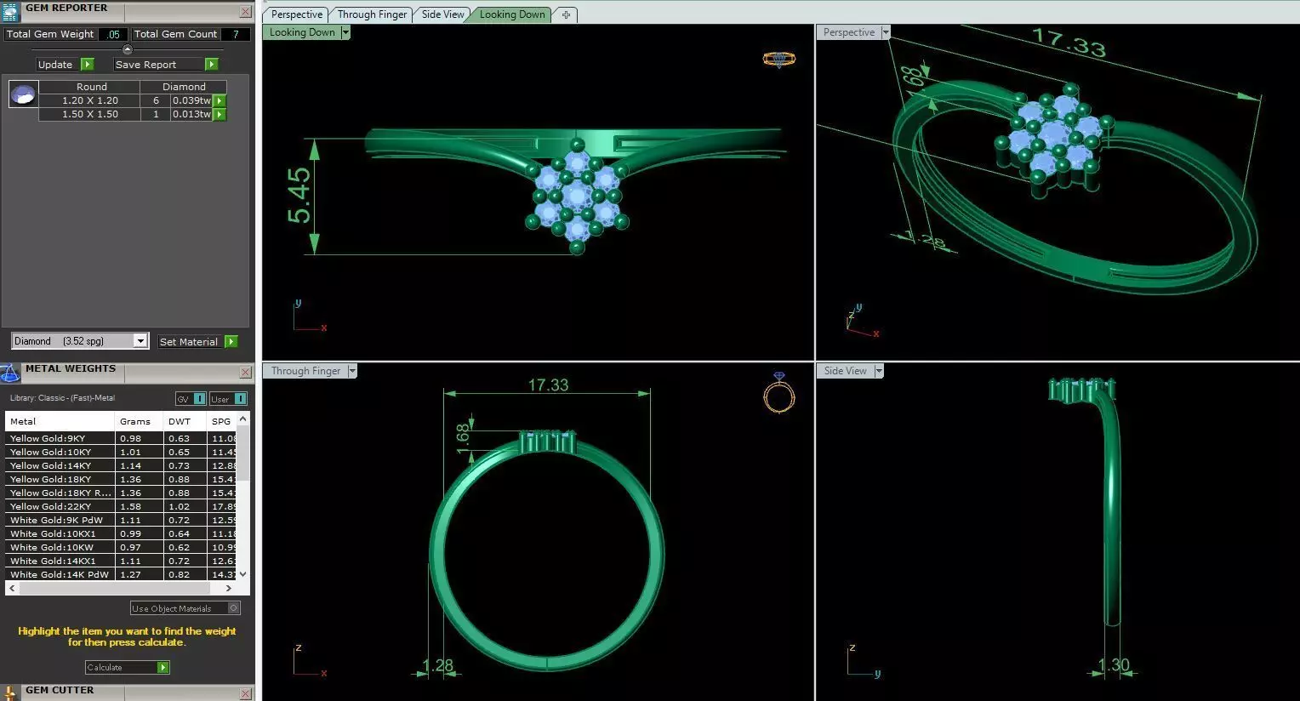1300x701 pixels.
Task: Click the metal table horizontal scrollbar left arrow
Action: tap(12, 588)
